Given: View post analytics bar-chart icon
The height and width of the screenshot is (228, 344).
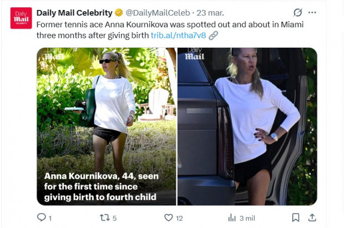Looking at the screenshot, I should [232, 217].
